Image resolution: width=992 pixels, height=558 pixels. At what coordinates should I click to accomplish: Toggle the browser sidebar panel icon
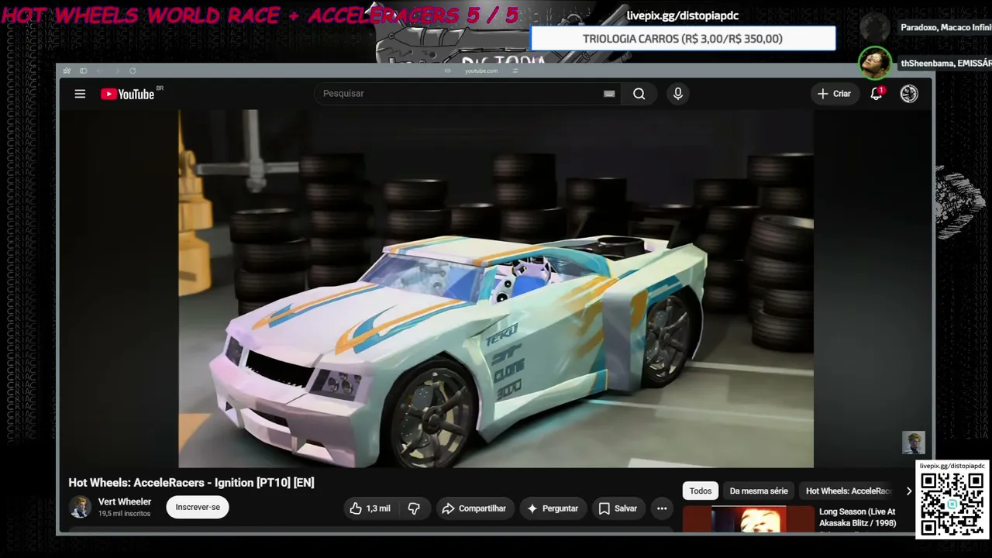(x=83, y=71)
